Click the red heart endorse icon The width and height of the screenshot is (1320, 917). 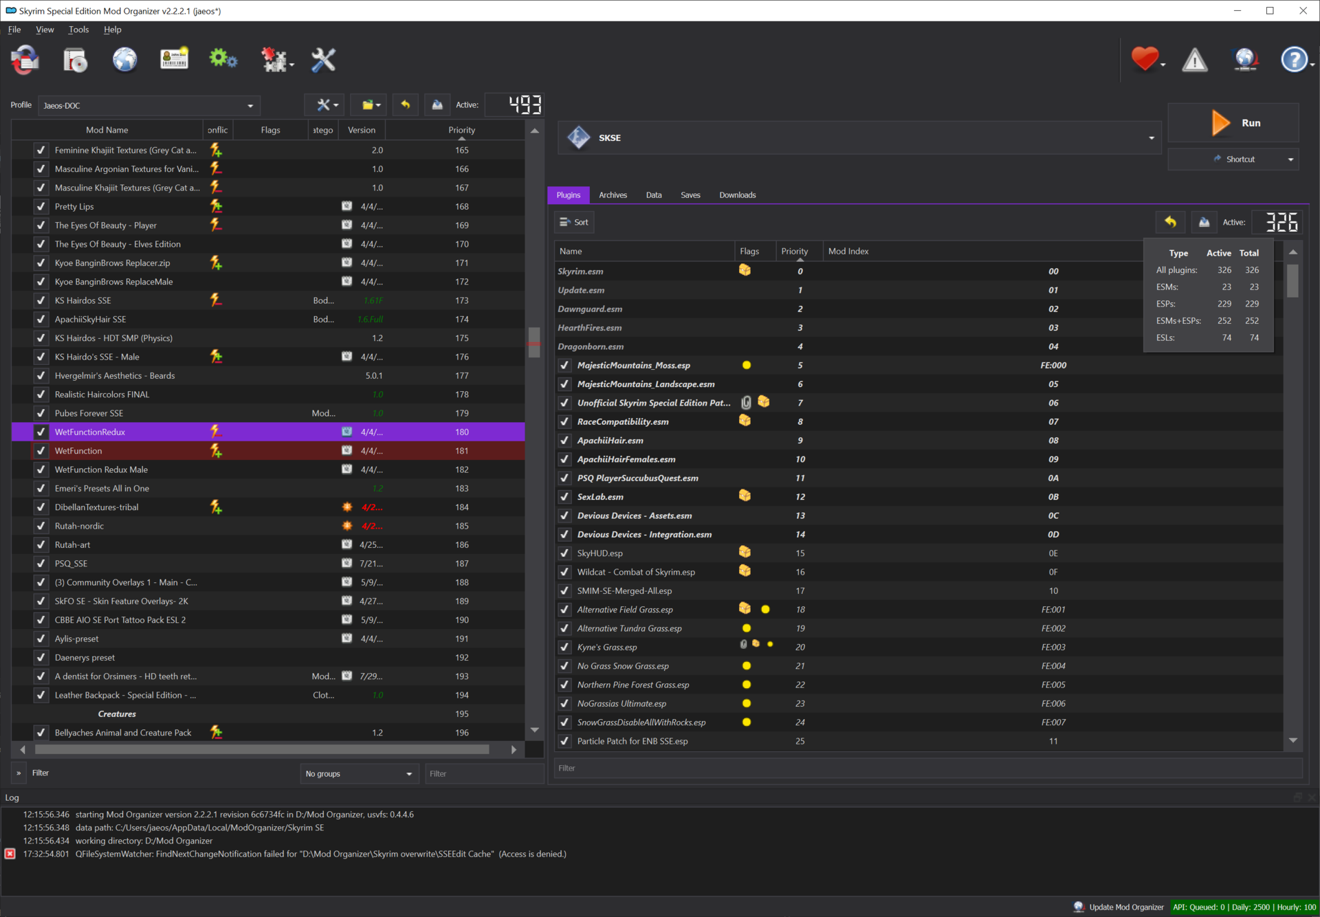point(1145,59)
